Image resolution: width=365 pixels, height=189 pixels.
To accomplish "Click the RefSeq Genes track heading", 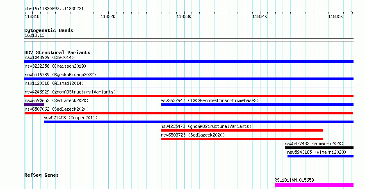I will pyautogui.click(x=41, y=175).
